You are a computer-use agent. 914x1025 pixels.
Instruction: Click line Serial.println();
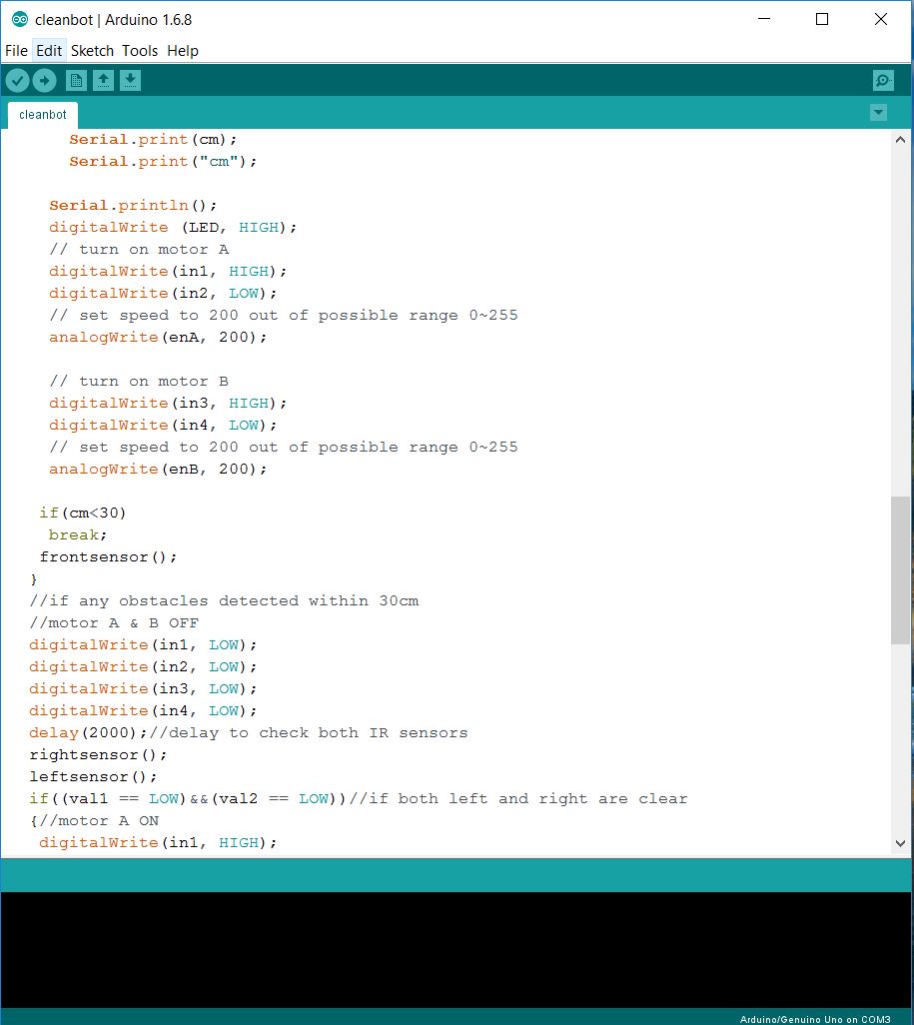click(133, 205)
